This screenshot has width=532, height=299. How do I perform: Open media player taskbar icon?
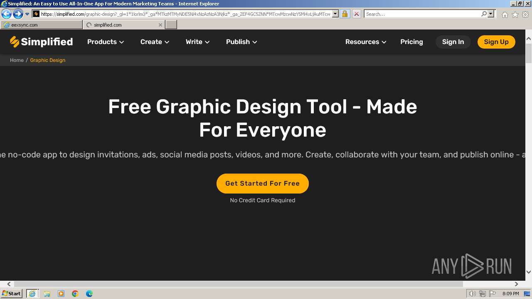tap(61, 294)
